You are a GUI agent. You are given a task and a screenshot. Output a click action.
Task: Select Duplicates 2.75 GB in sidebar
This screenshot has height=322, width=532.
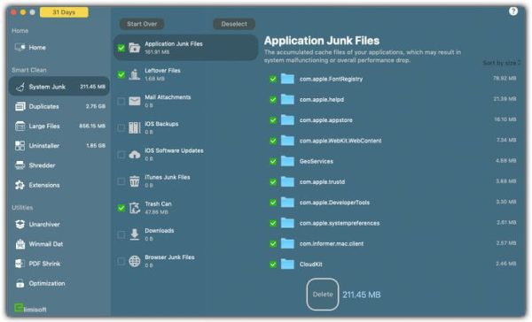59,106
